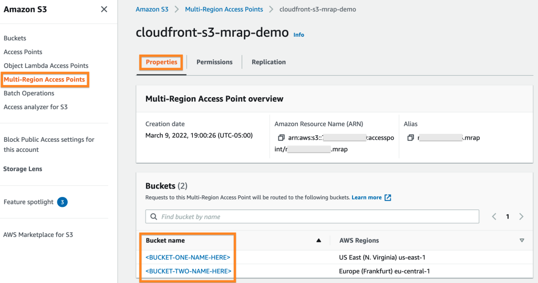Screen dimensions: 538x283
Task: Open AWS Marketplace for S3
Action: click(38, 235)
